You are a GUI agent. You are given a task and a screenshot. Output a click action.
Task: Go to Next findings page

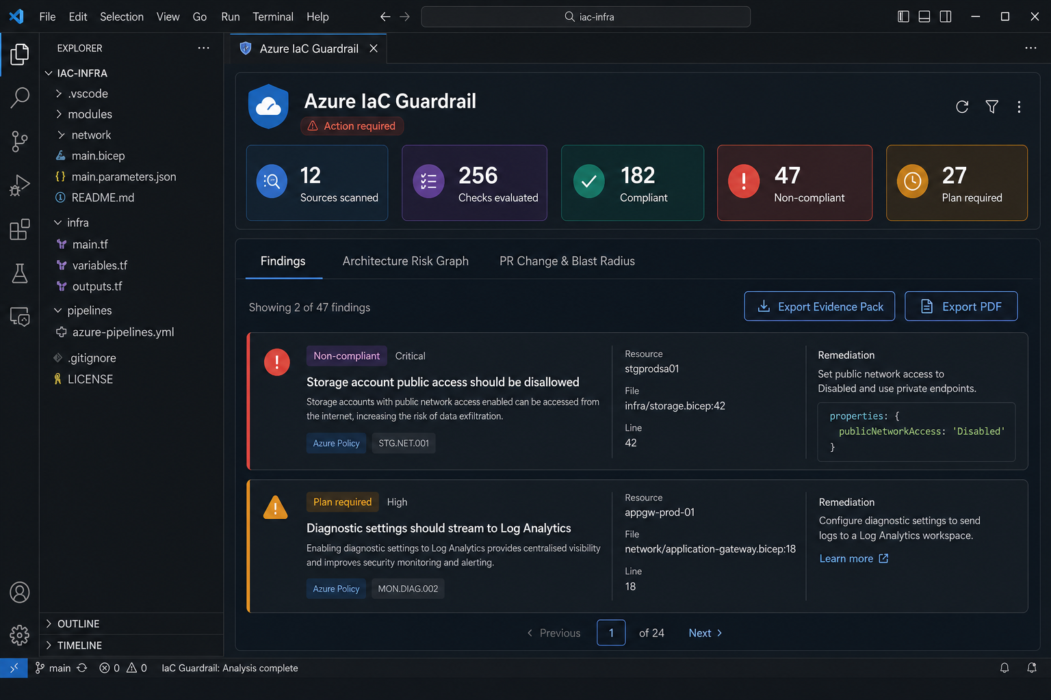(x=705, y=633)
